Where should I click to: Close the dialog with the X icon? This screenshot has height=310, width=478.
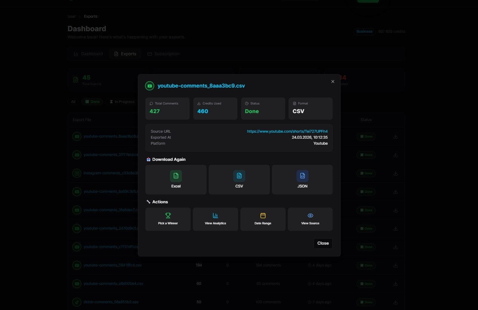pyautogui.click(x=333, y=82)
